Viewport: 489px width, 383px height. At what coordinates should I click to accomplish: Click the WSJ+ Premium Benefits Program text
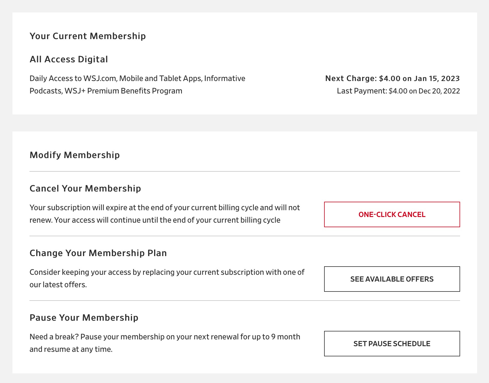123,91
